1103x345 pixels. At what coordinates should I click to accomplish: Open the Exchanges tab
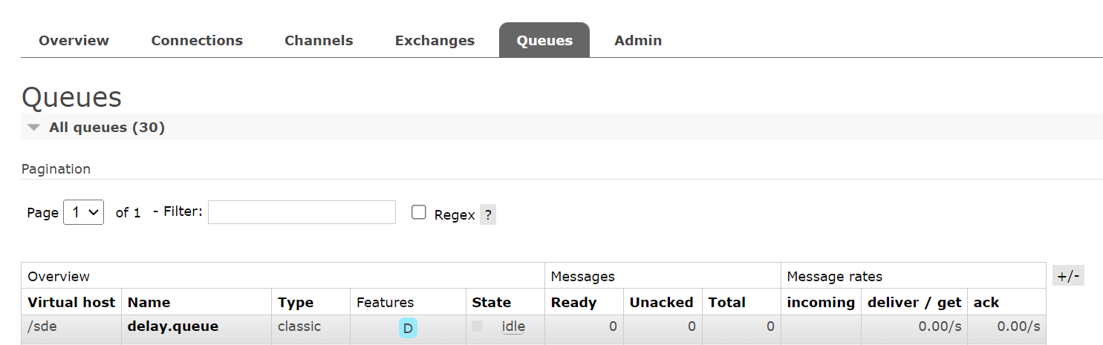click(435, 40)
